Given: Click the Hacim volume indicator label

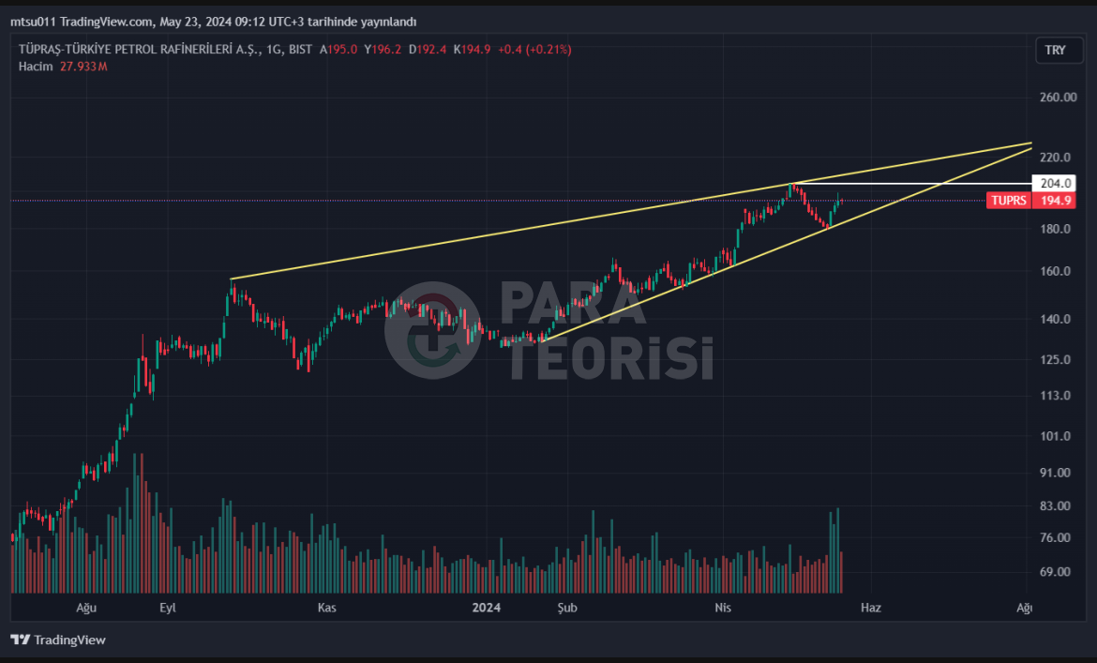Looking at the screenshot, I should [x=36, y=67].
